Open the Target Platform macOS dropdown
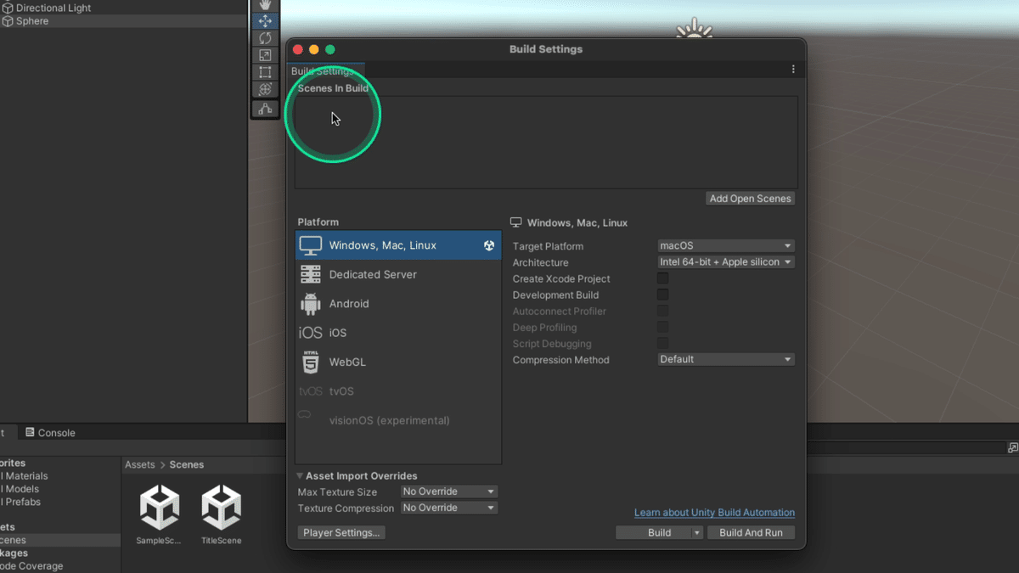Screen dimensions: 1019x573 (726, 245)
